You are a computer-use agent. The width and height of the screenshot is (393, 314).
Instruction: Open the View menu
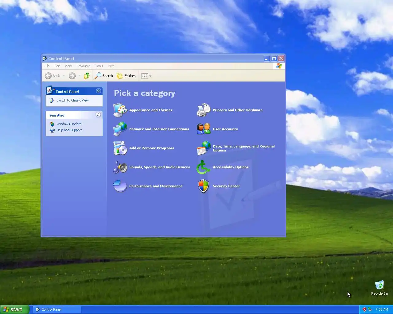(x=68, y=66)
